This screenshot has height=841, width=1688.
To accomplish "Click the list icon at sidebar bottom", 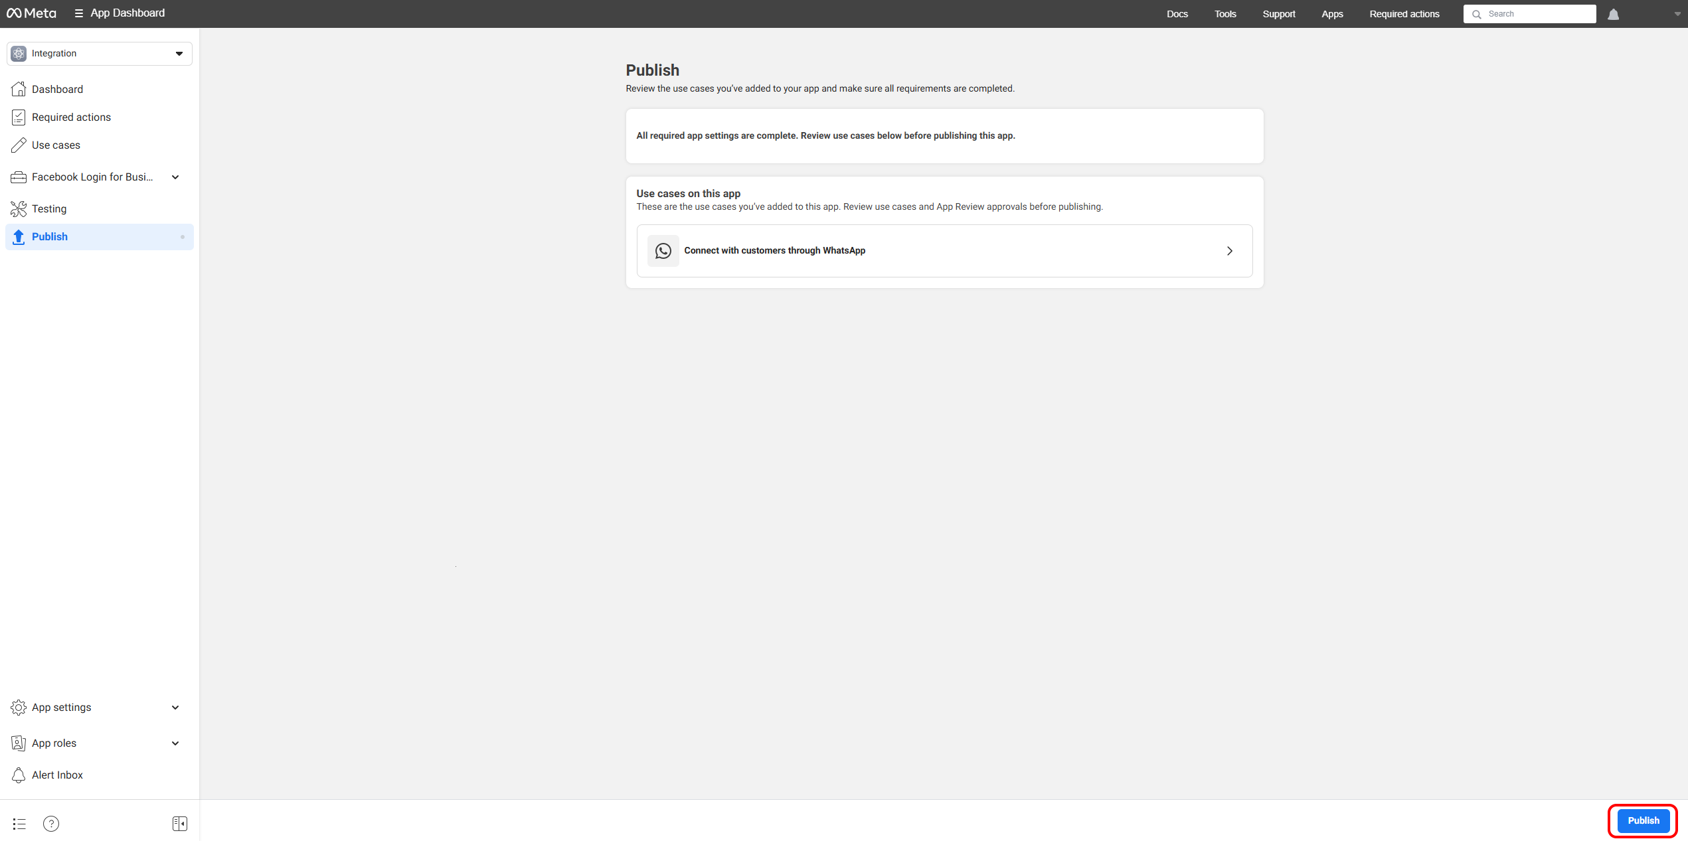I will click(x=19, y=824).
